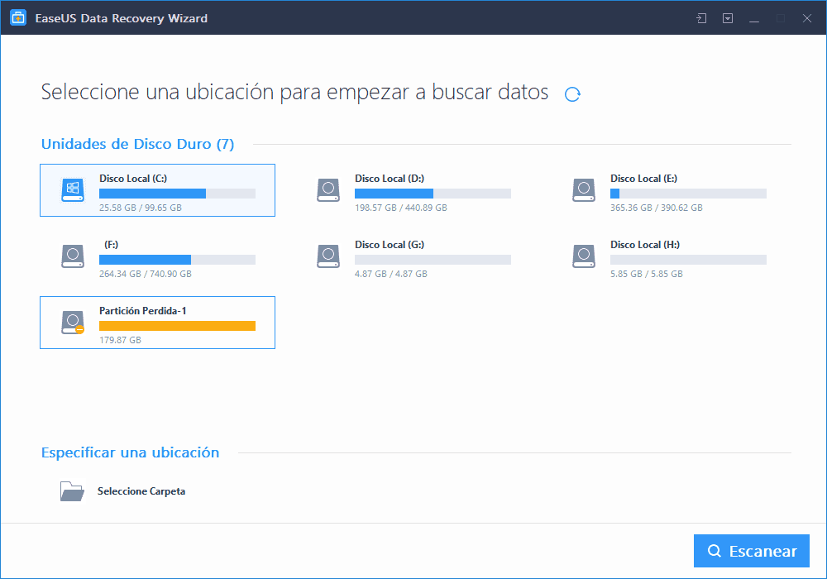Open the dropdown menu in the title bar
827x579 pixels.
click(x=728, y=17)
